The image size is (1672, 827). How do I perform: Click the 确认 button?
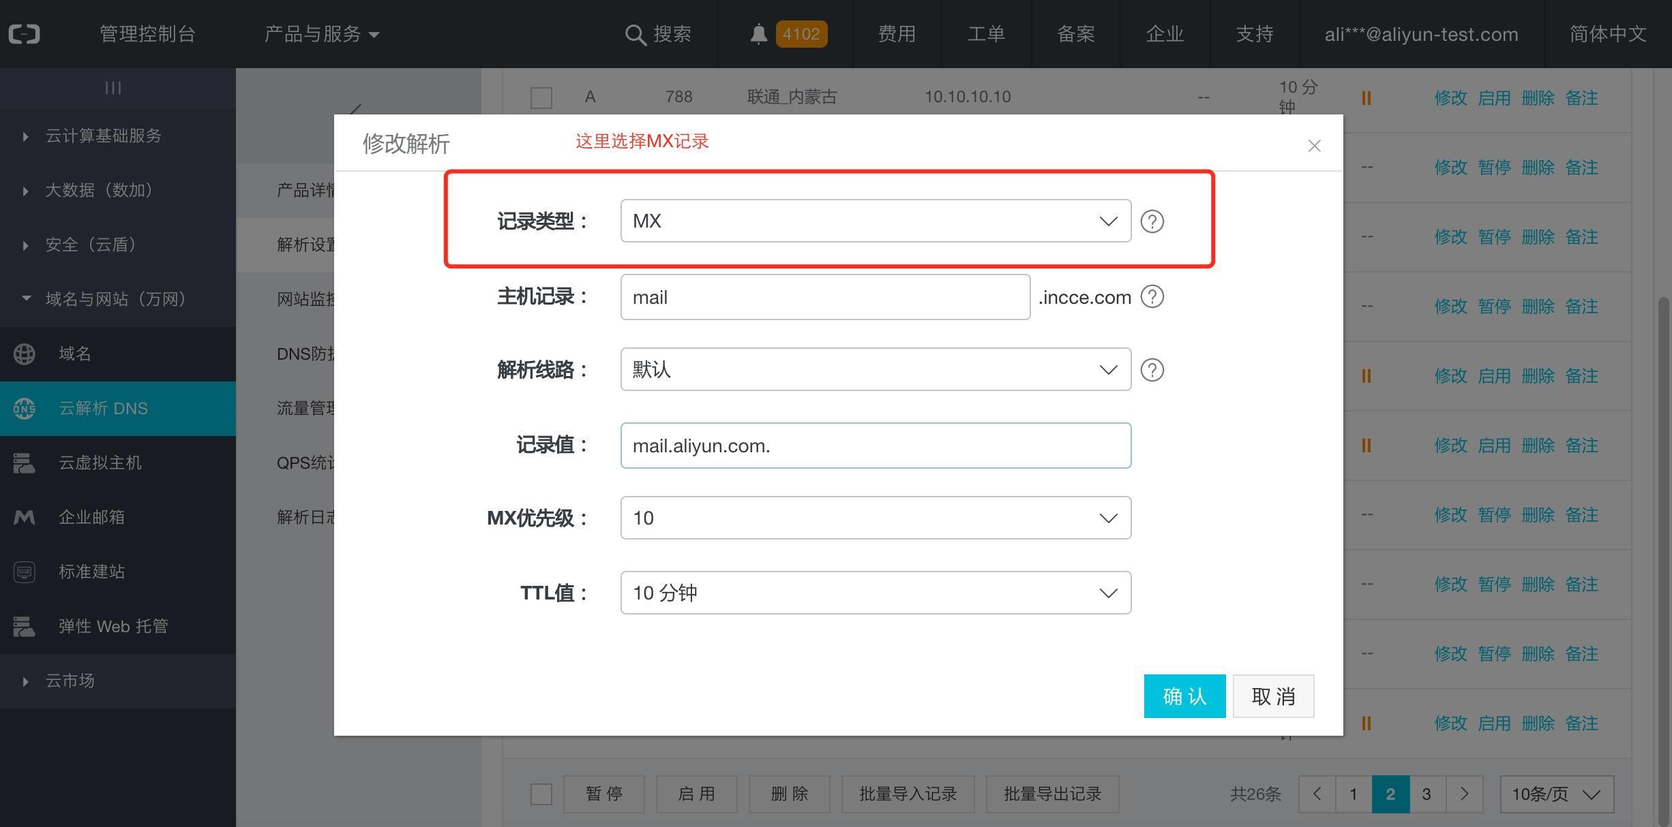[x=1184, y=696]
